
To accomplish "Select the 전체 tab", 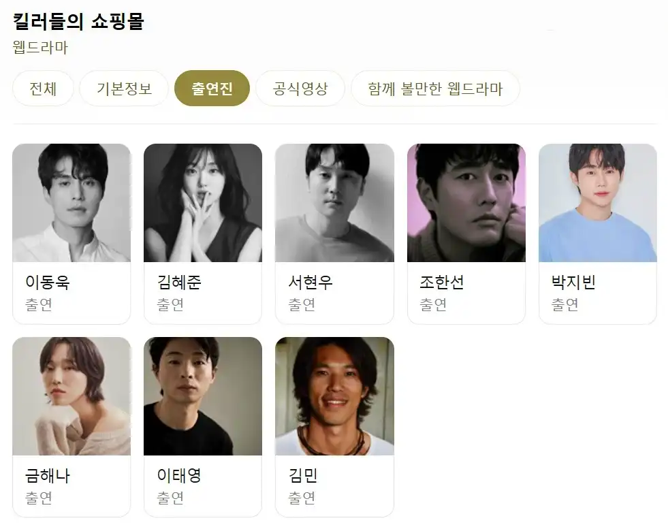I will pyautogui.click(x=43, y=89).
